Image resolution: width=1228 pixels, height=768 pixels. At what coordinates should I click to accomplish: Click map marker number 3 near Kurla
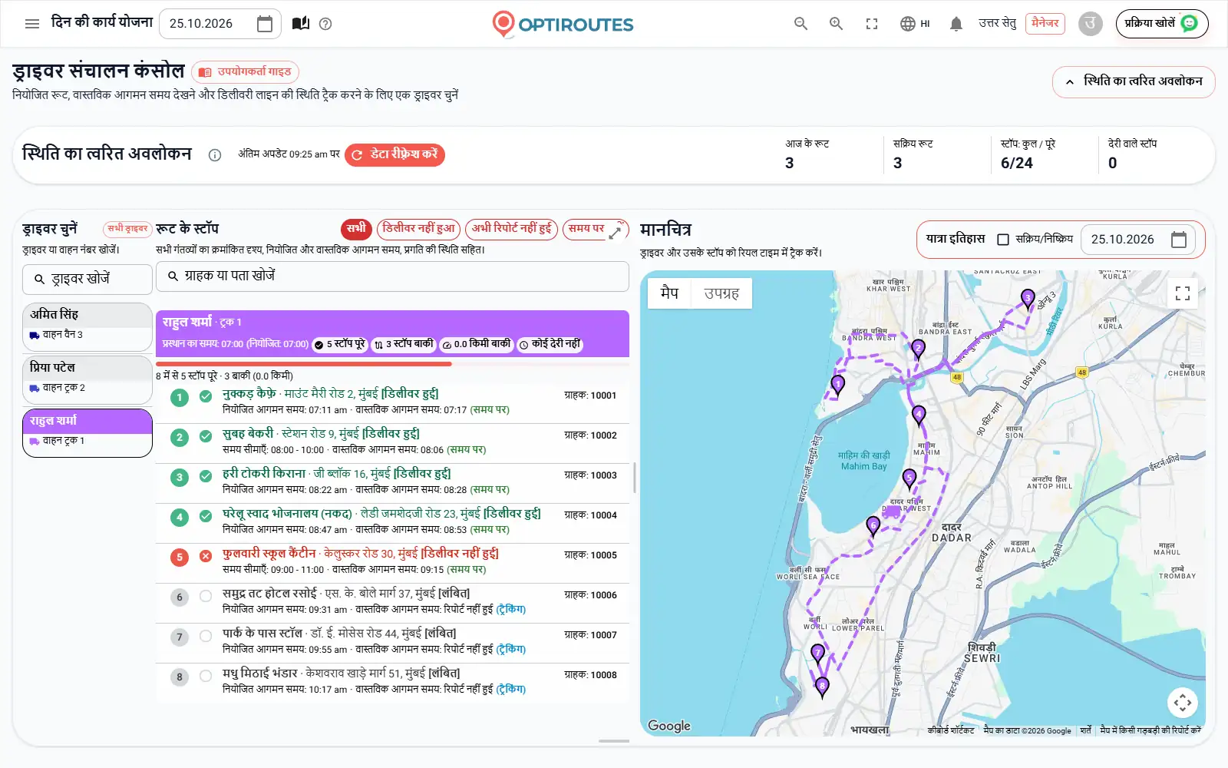(1028, 299)
